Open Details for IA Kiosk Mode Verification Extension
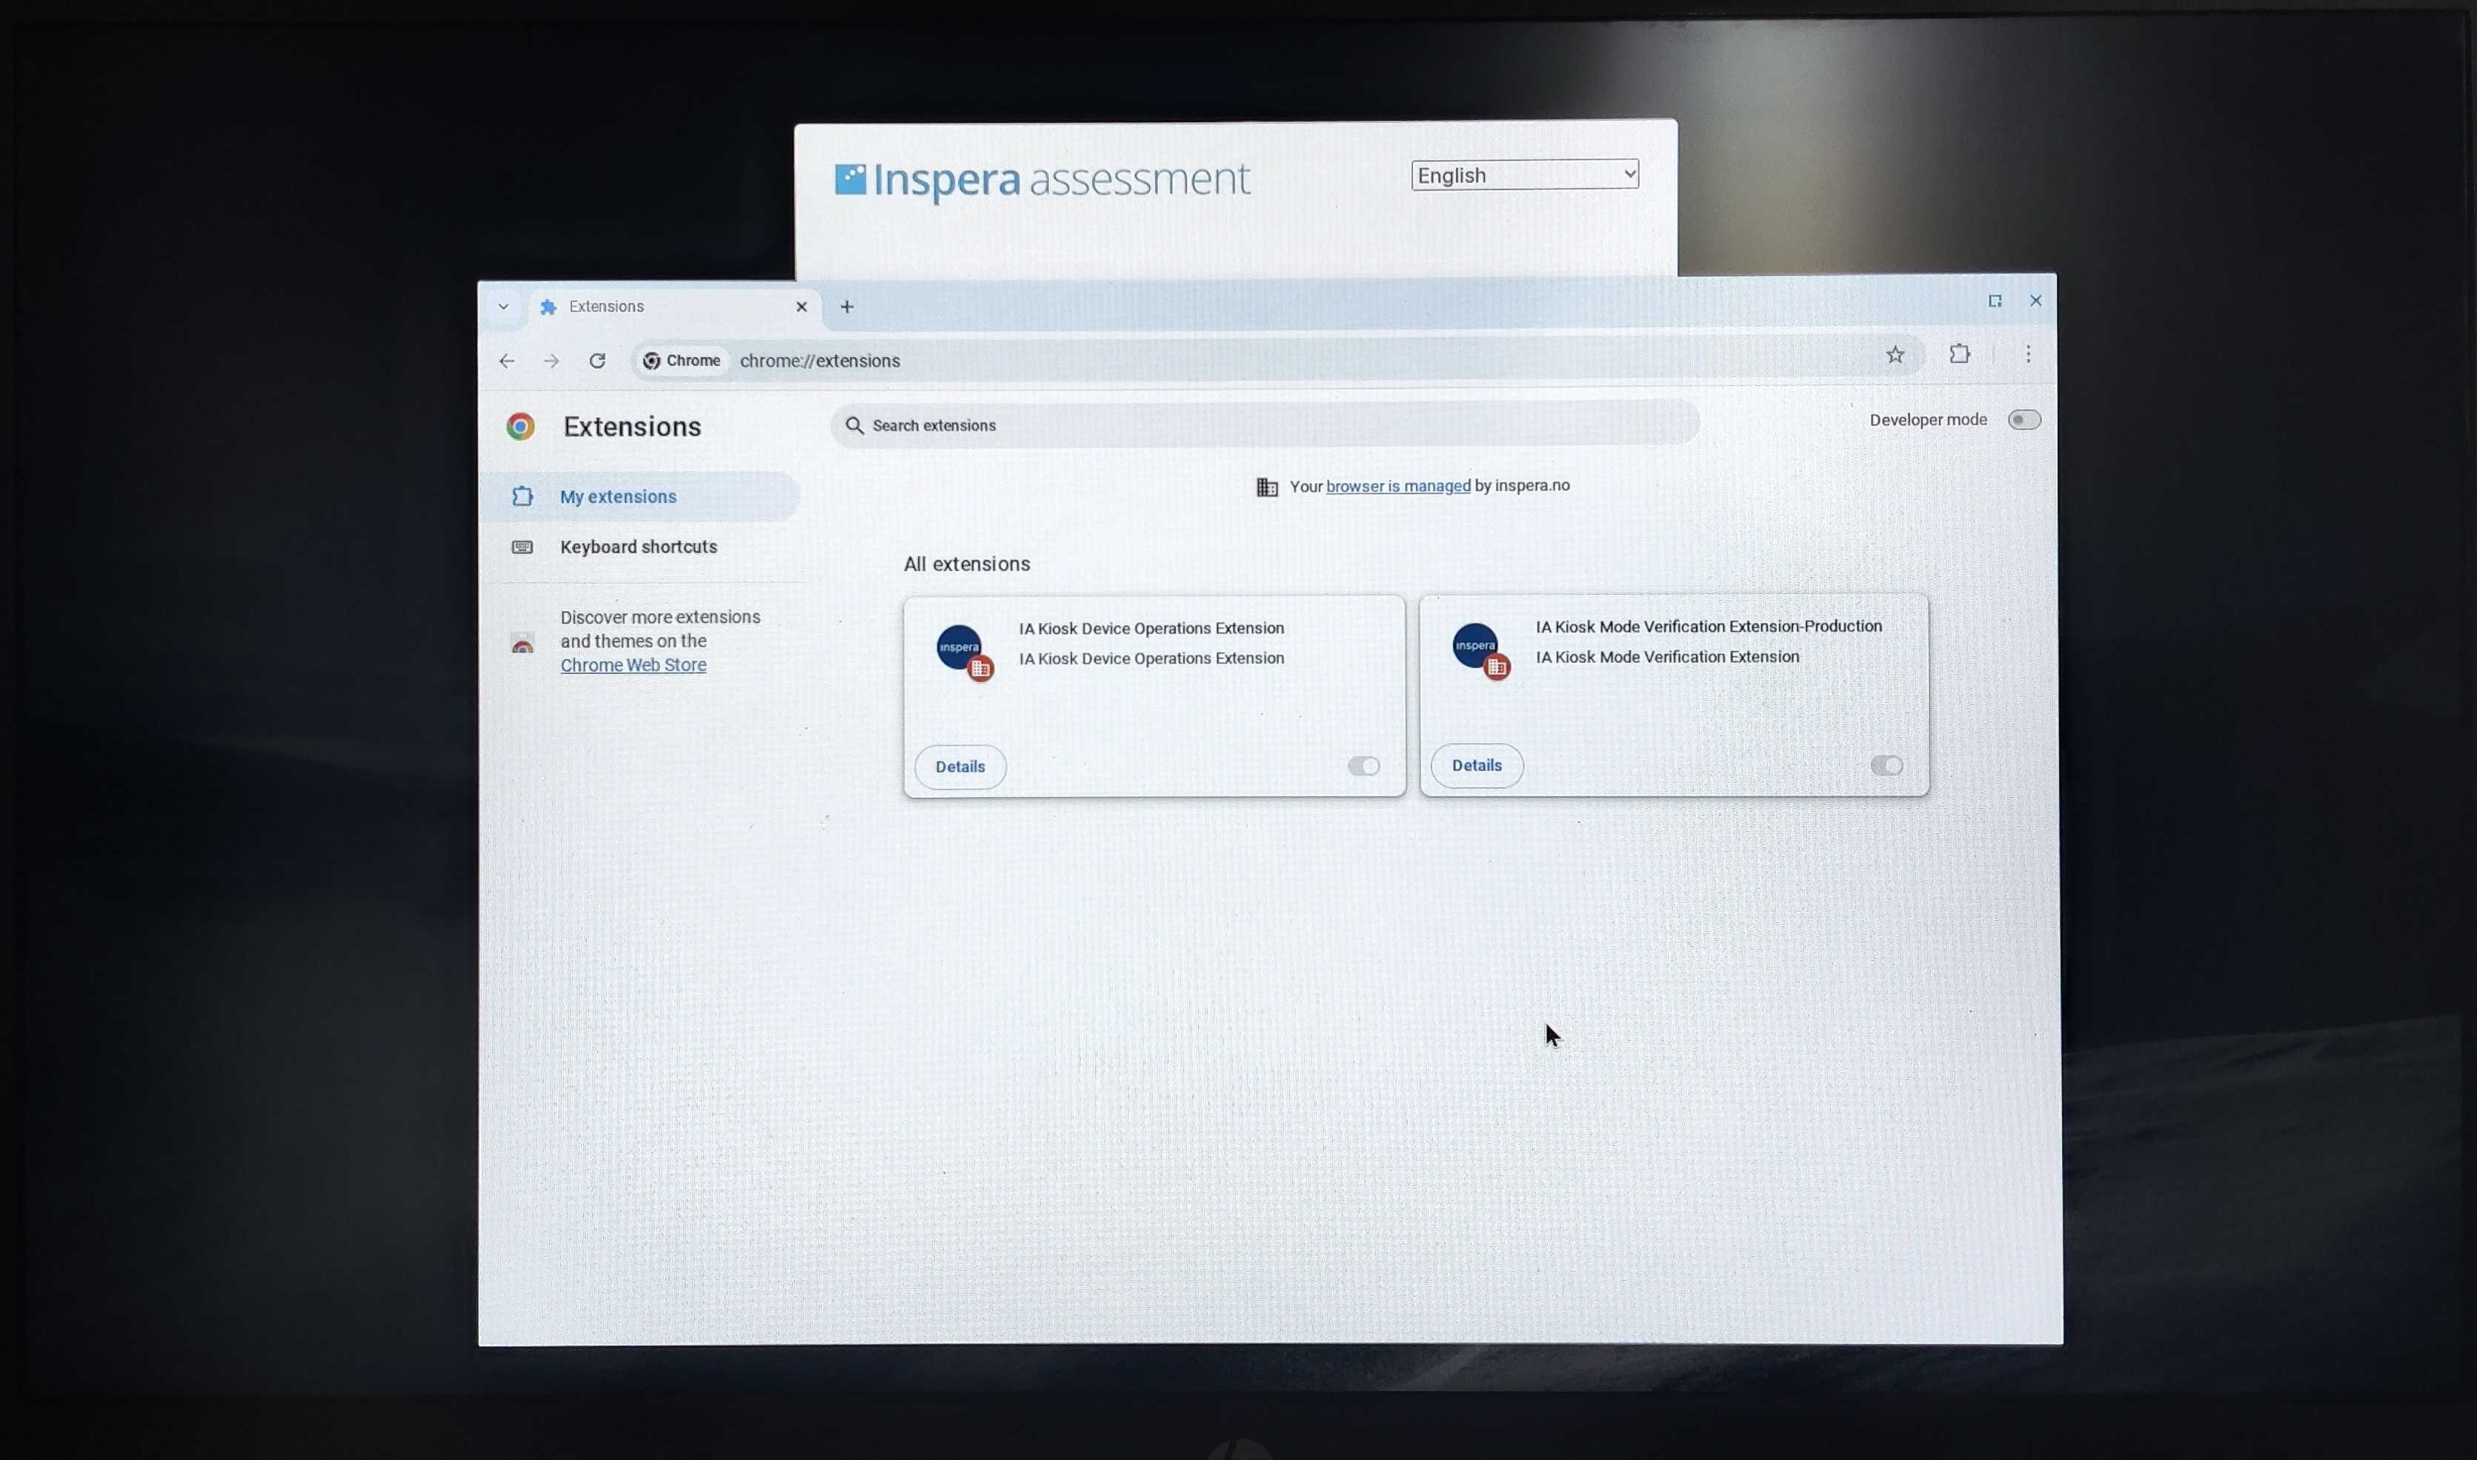 click(x=1476, y=765)
